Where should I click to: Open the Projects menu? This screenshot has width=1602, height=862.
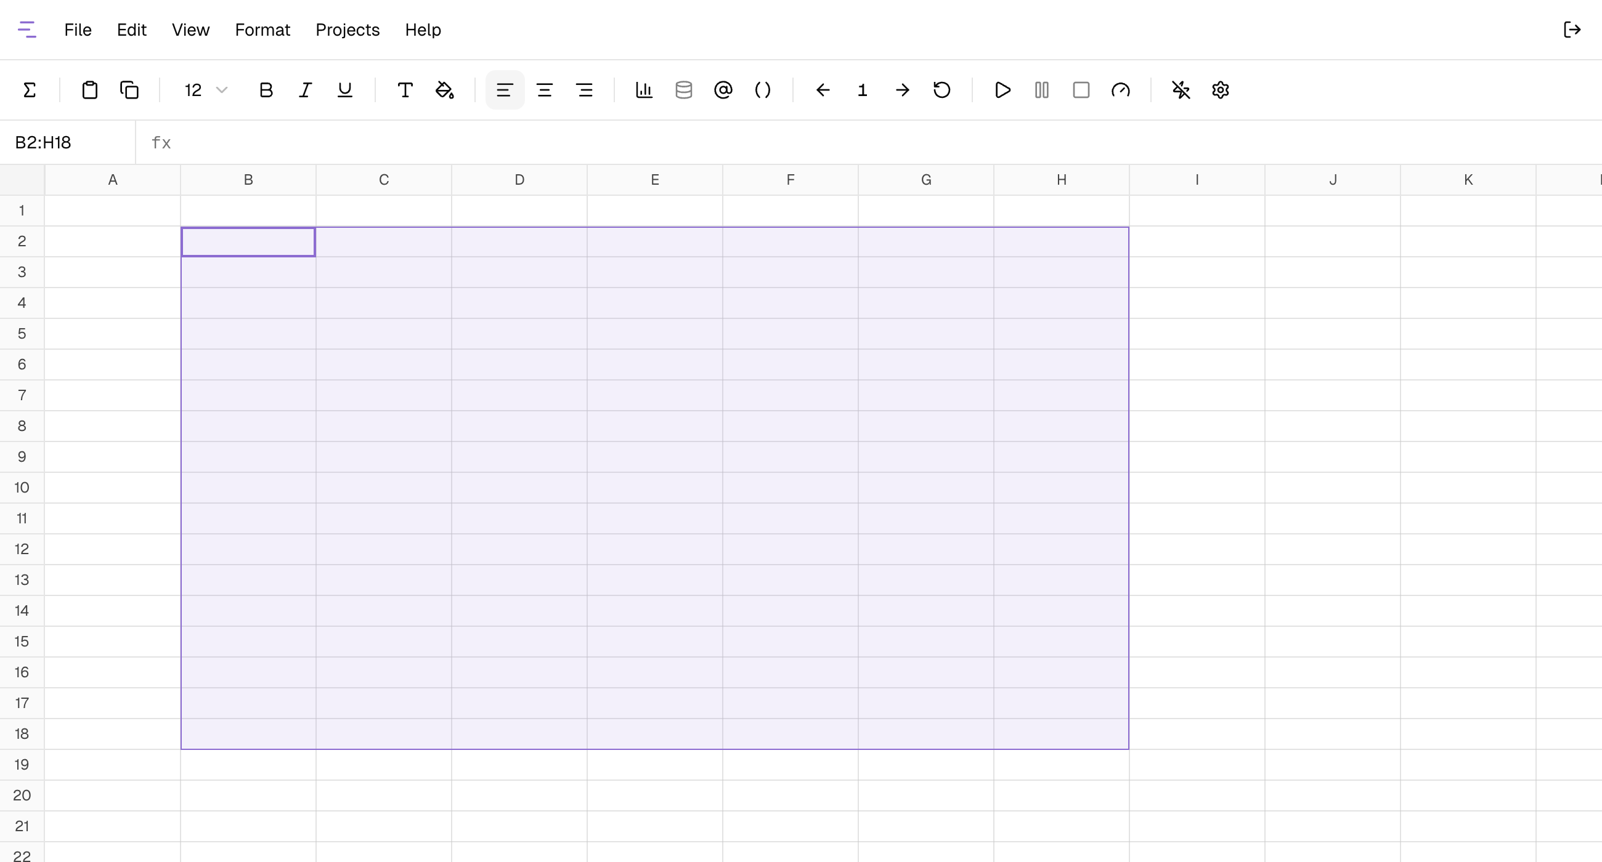[x=347, y=30]
